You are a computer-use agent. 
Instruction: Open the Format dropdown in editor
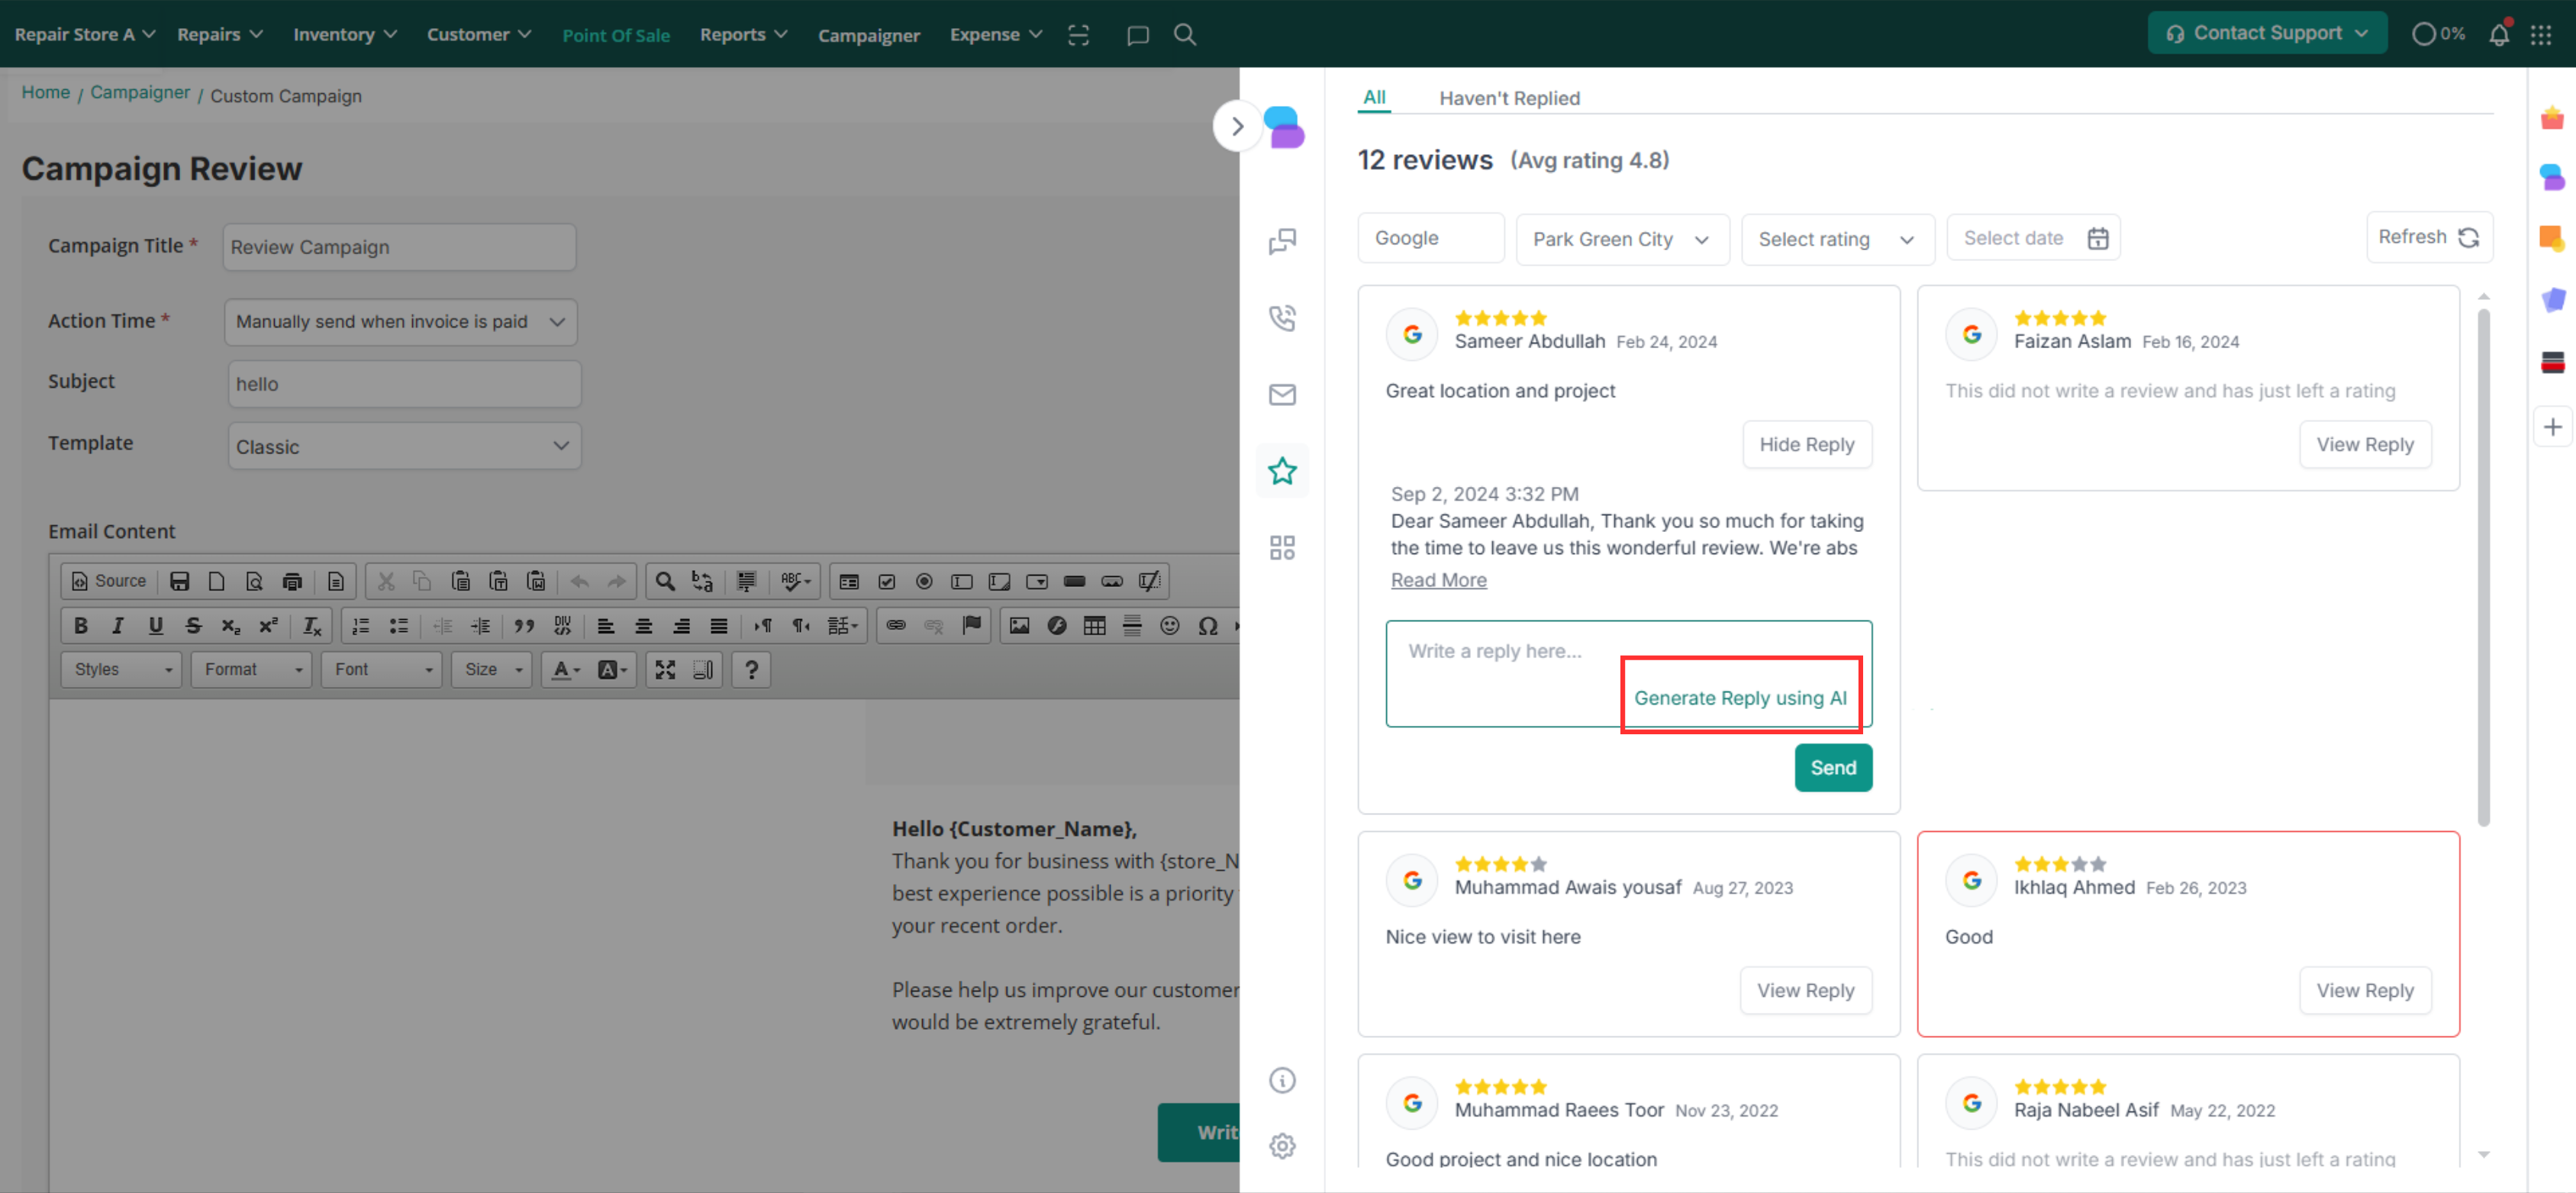pos(252,670)
